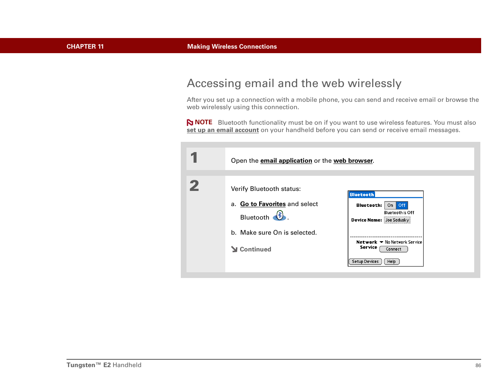This screenshot has height=390, width=504.
Task: Open the 'email application' link
Action: 286,161
